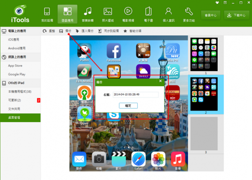Collapse the 網路上的應用 sidebar section
The image size is (252, 180).
coord(20,57)
